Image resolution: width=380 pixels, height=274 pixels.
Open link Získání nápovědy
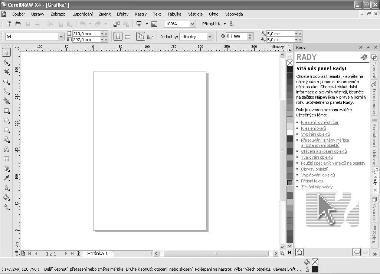click(x=317, y=187)
